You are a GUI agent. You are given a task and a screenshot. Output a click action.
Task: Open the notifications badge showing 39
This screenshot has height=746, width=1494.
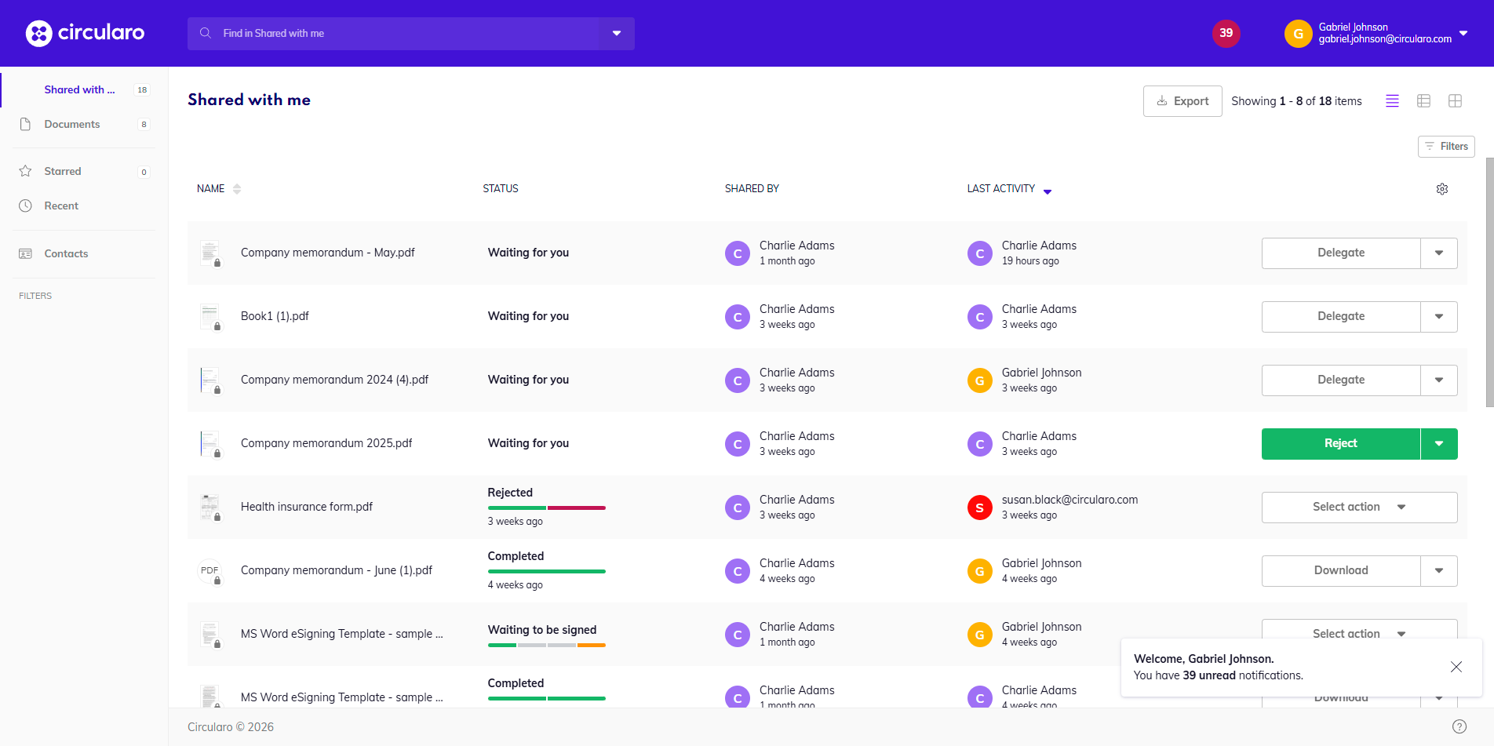[1226, 33]
